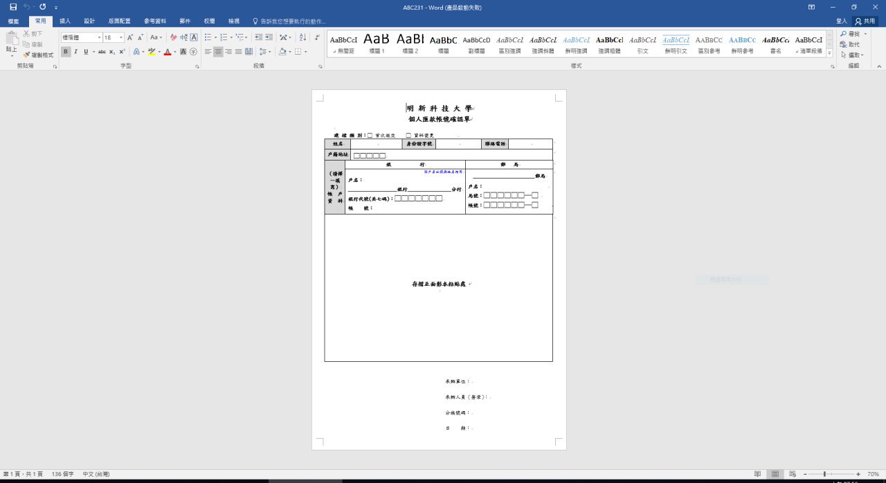Clear all formatting with the eraser icon
The width and height of the screenshot is (886, 483).
(x=174, y=37)
